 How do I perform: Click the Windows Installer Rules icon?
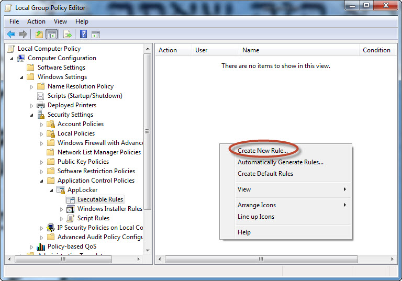(x=71, y=209)
